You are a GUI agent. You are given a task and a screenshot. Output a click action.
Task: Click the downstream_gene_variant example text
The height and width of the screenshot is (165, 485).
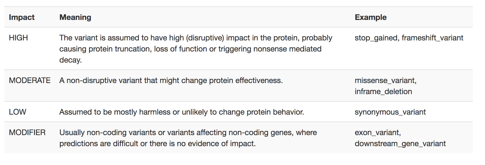(x=400, y=144)
